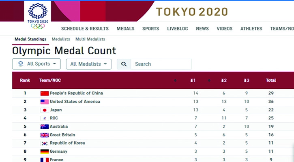Image resolution: width=294 pixels, height=162 pixels.
Task: Click the Germany flag icon
Action: click(x=45, y=151)
